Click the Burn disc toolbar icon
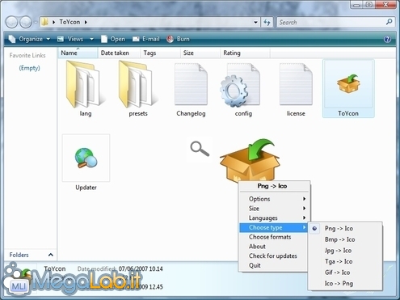Viewport: 400px width, 300px height. [170, 40]
